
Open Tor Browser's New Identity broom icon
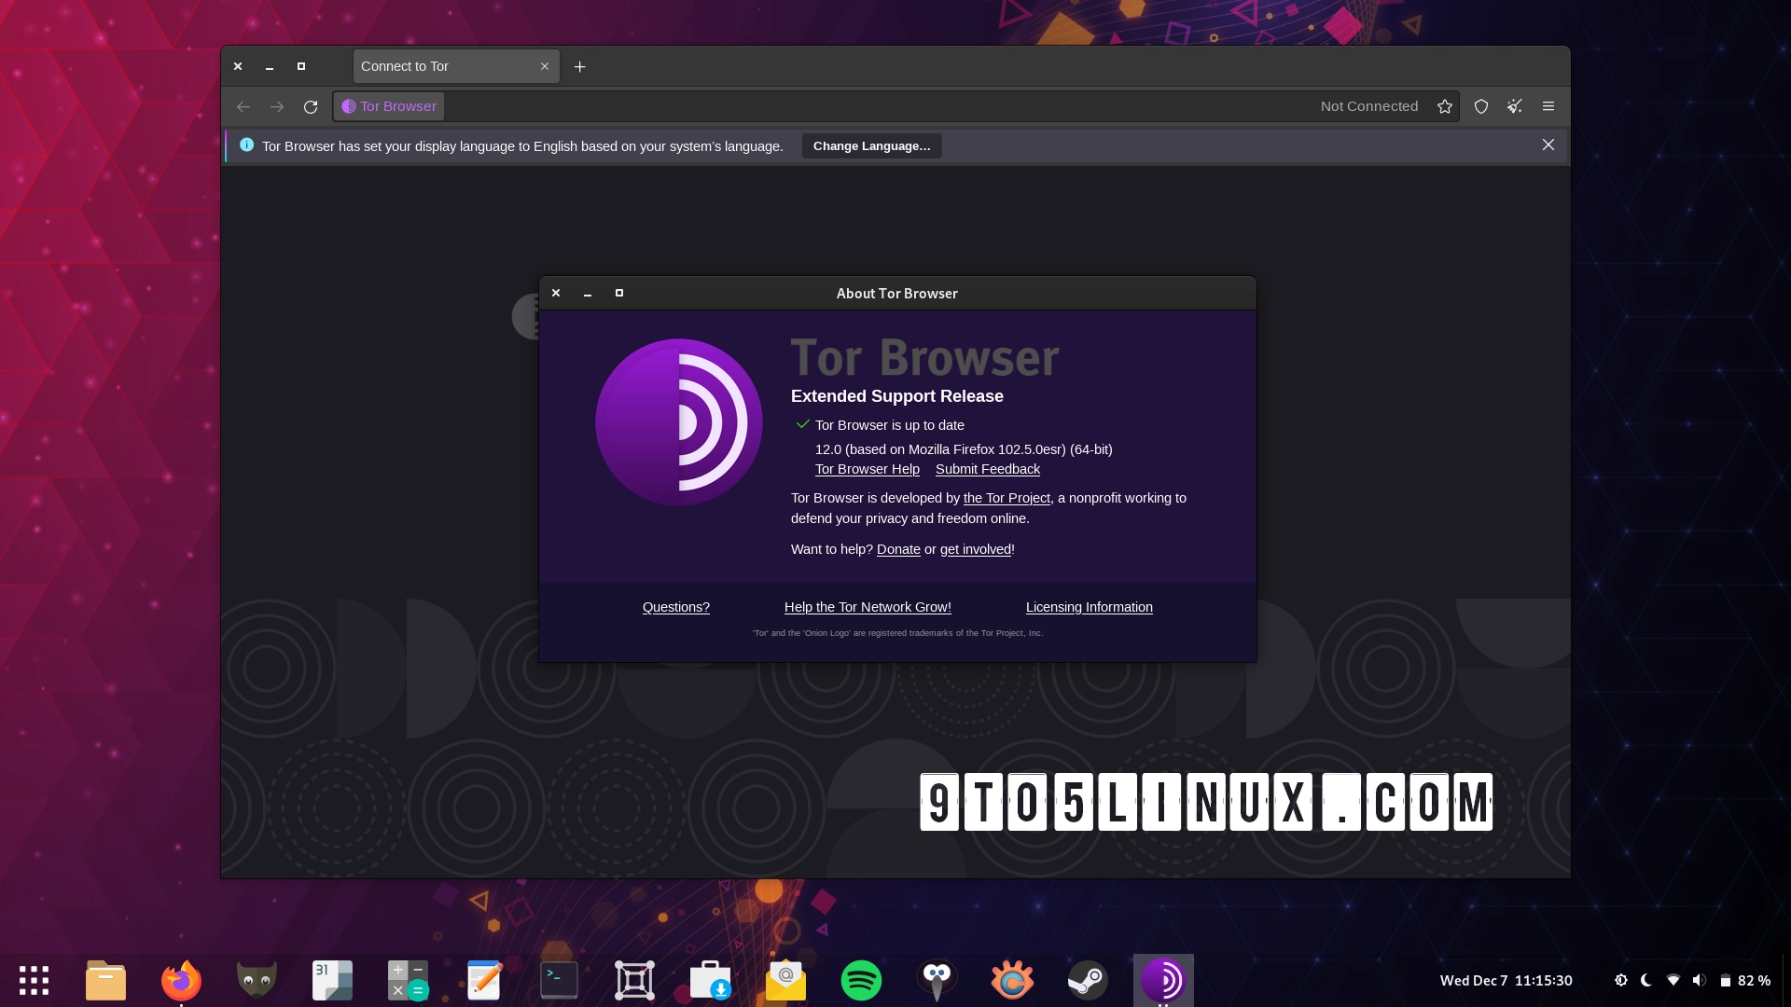pyautogui.click(x=1514, y=105)
